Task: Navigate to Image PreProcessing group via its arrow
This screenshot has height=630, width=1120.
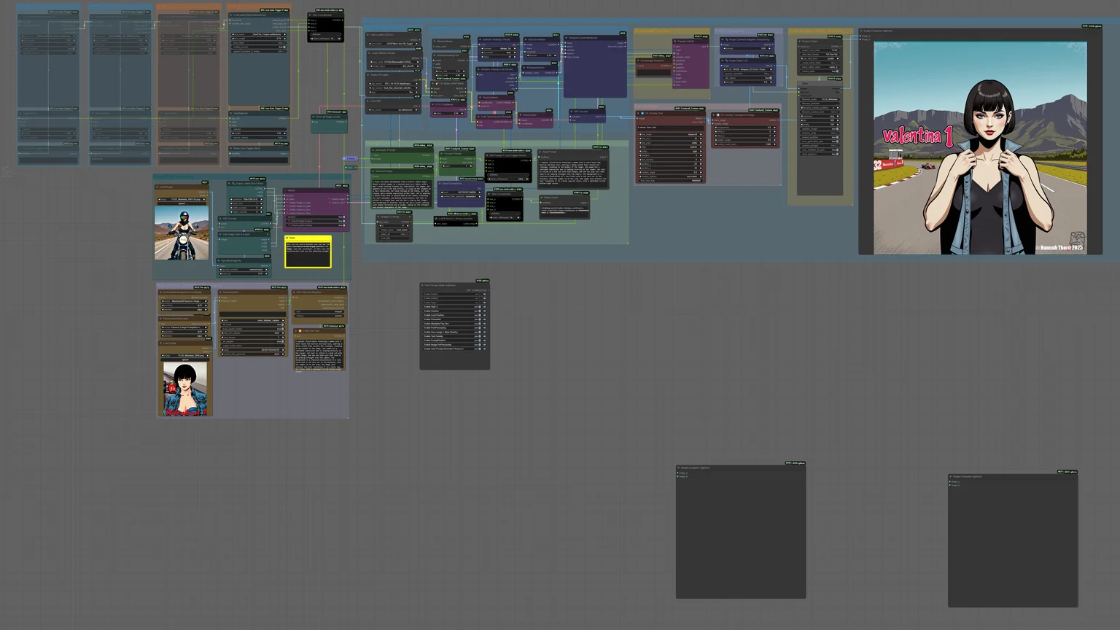Action: 484,344
